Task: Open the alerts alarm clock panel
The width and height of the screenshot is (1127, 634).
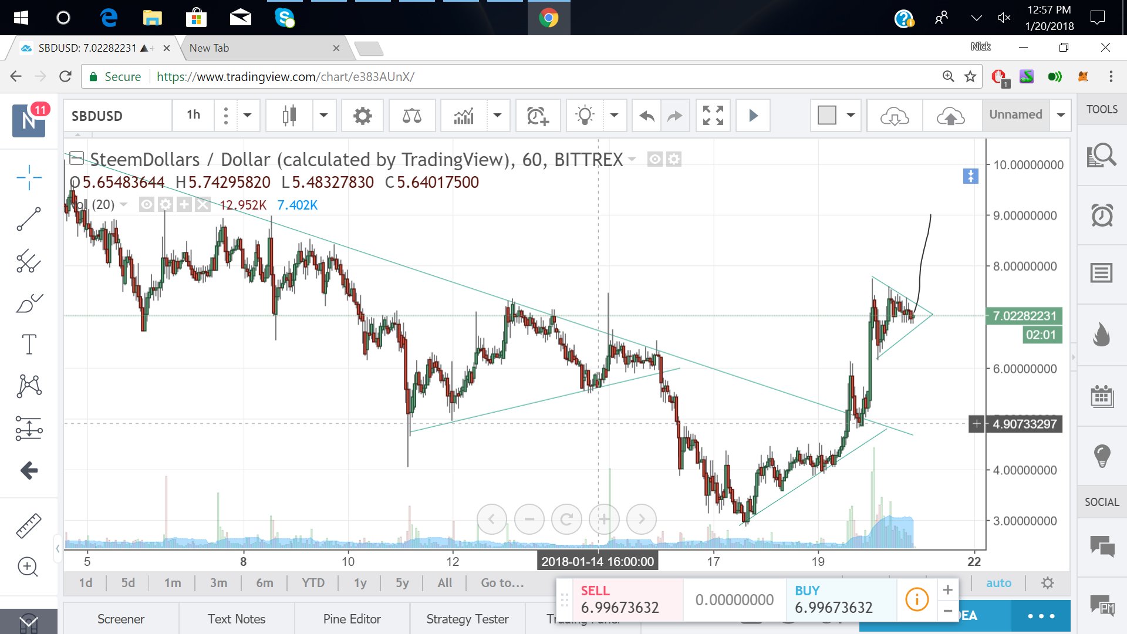Action: pyautogui.click(x=1102, y=215)
